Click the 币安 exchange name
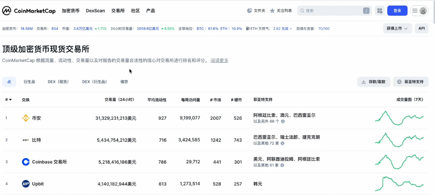 [x=37, y=118]
